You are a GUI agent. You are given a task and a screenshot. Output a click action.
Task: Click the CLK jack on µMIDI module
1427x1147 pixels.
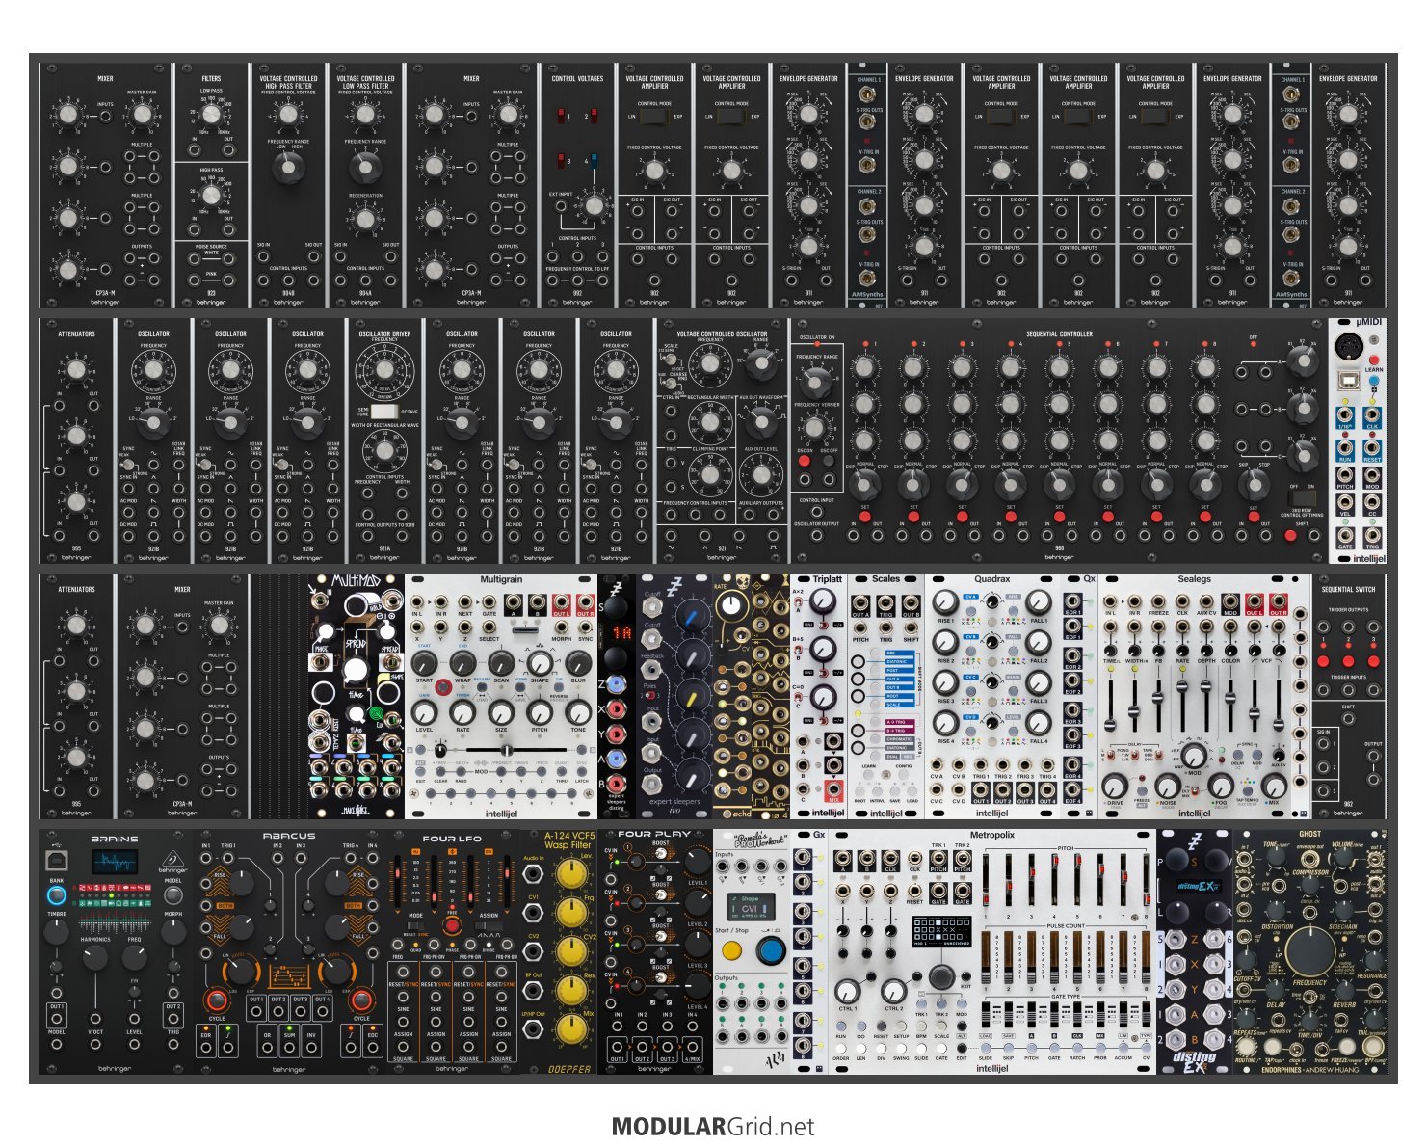tap(1372, 415)
